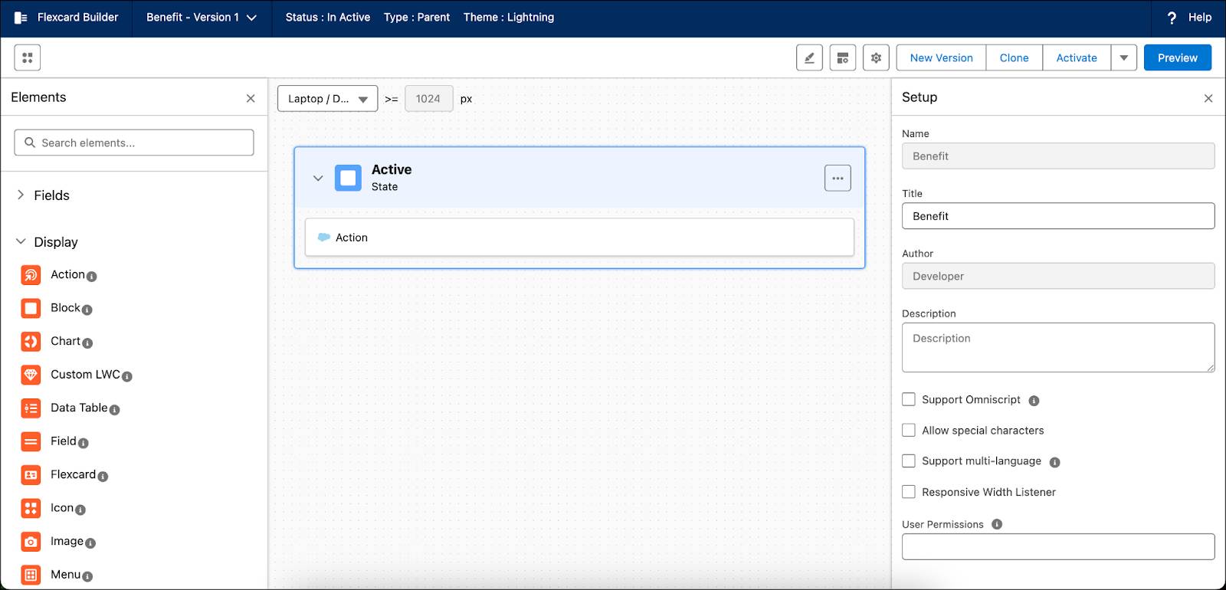Click the Preview button

[x=1177, y=57]
